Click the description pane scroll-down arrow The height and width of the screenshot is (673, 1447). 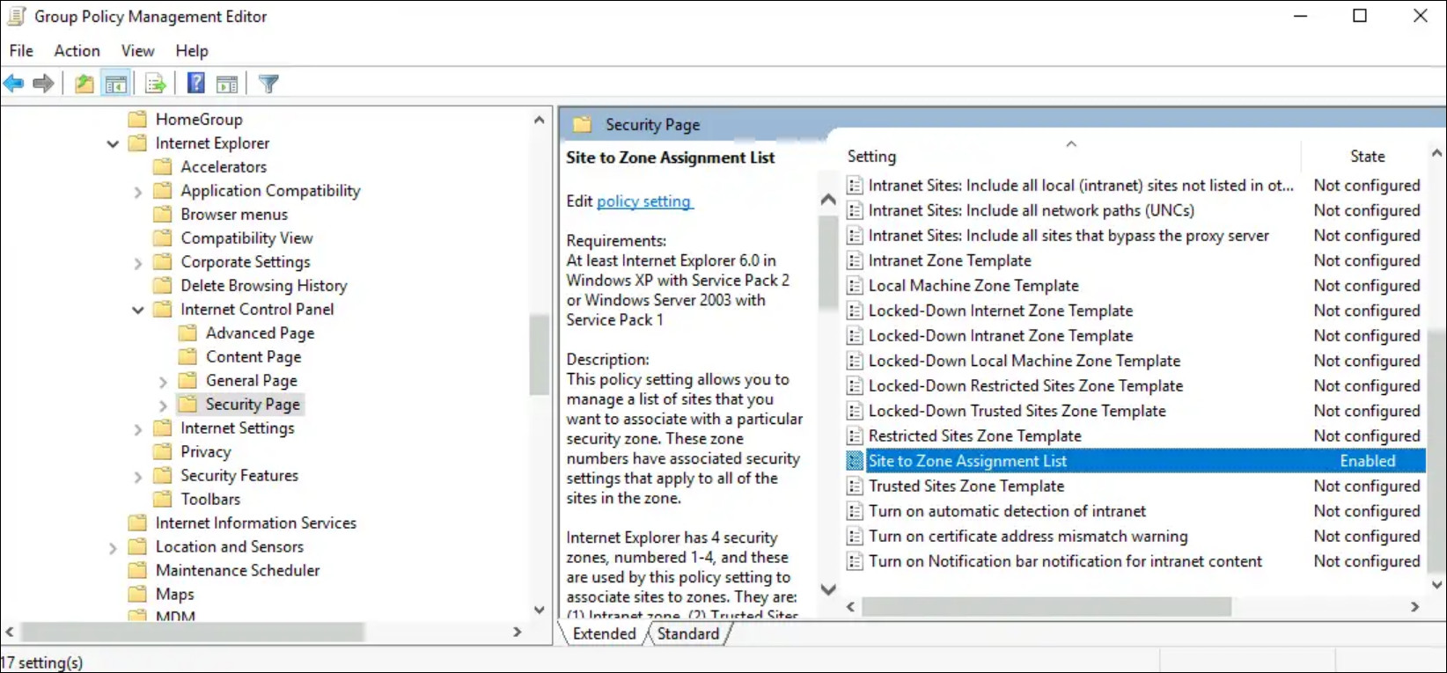[x=828, y=589]
